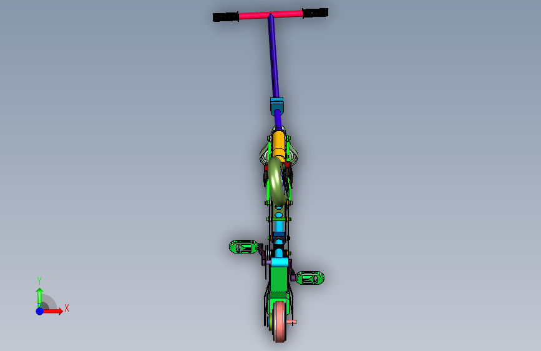Select the left black handlebar grip

pyautogui.click(x=226, y=17)
